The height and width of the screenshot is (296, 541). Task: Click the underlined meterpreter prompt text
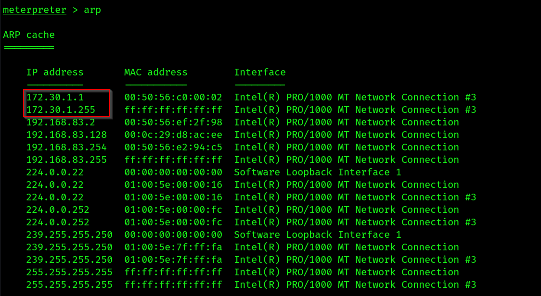[x=35, y=10]
